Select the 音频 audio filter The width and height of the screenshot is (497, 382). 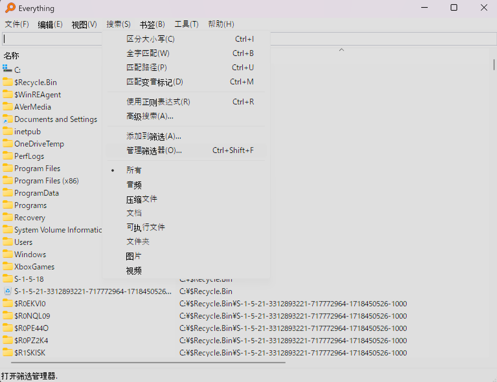tap(186, 185)
